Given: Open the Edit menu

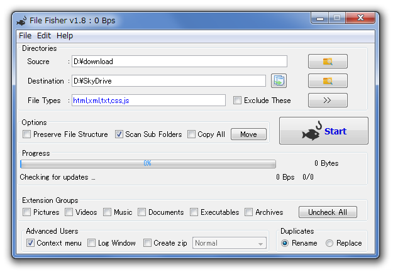Looking at the screenshot, I should click(44, 36).
